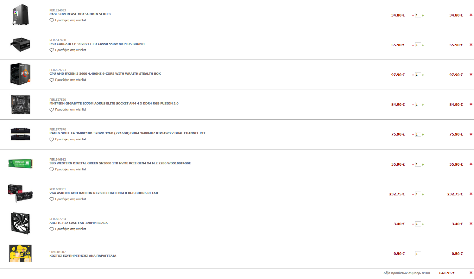Decrease quantity of WD Green SSD
474x279 pixels.
pyautogui.click(x=413, y=165)
